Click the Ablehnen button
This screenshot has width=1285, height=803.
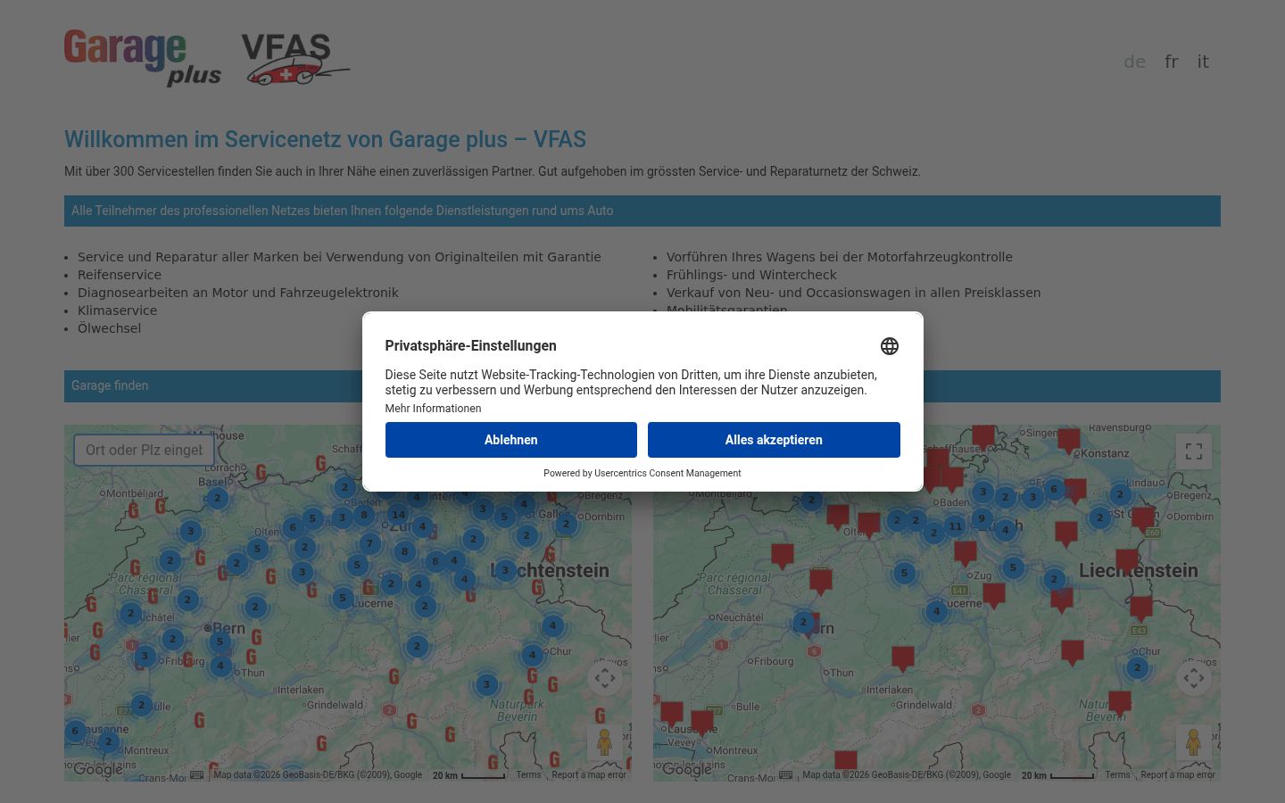511,440
